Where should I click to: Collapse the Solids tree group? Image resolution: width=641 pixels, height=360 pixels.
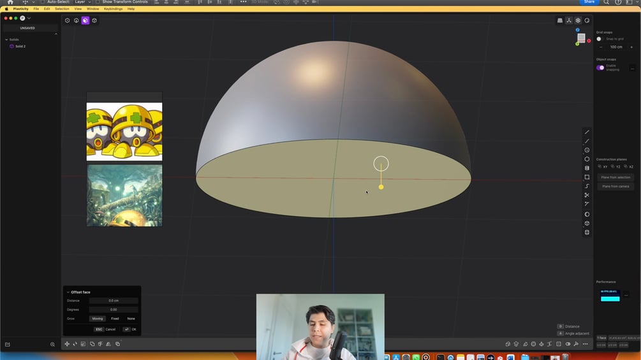point(6,40)
